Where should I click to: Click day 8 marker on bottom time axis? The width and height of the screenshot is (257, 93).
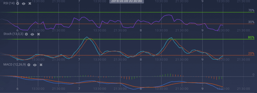(x=141, y=89)
